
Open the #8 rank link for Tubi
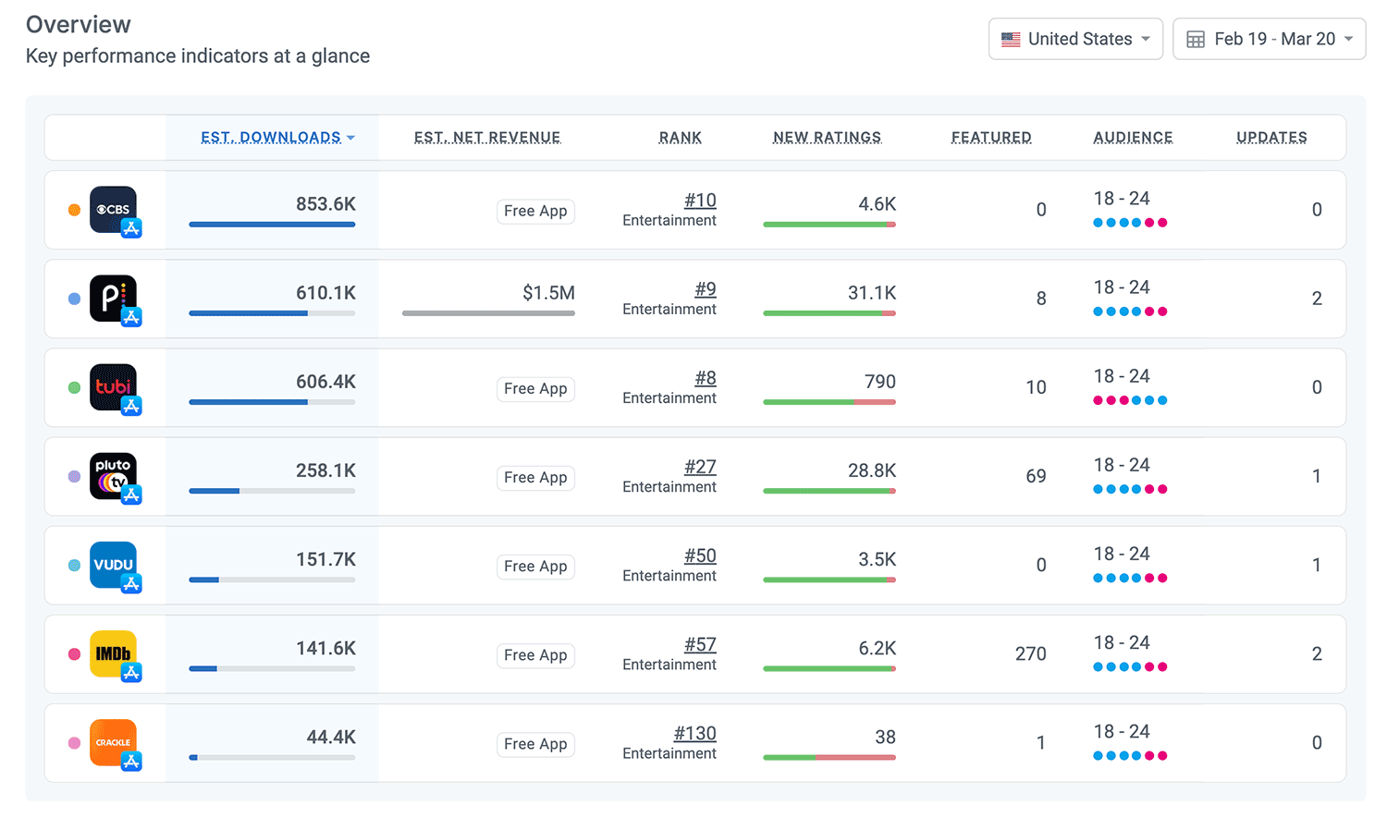click(x=706, y=378)
